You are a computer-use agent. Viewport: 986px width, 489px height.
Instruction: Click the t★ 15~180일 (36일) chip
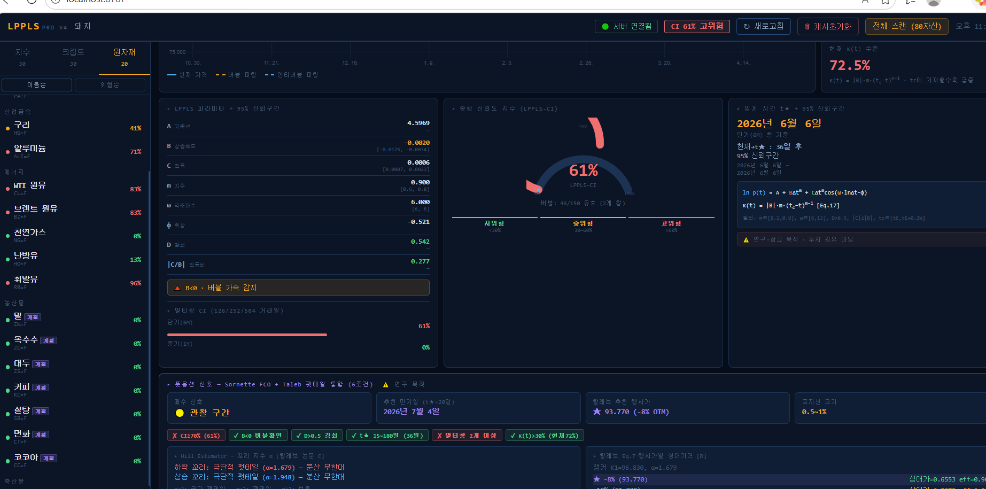pyautogui.click(x=387, y=436)
